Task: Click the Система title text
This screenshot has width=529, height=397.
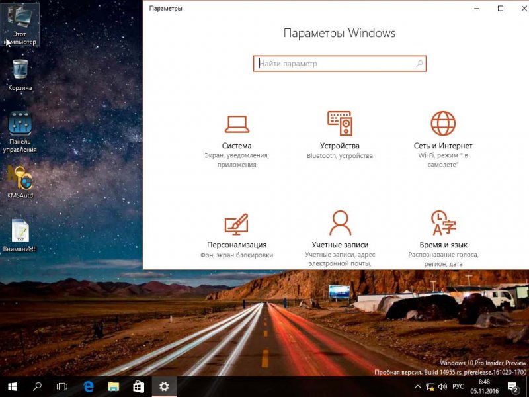Action: click(x=237, y=146)
